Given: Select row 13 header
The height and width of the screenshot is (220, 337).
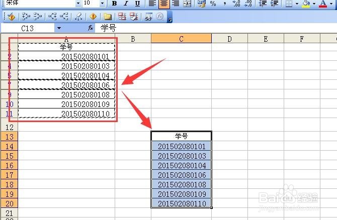Looking at the screenshot, I should pyautogui.click(x=9, y=137).
